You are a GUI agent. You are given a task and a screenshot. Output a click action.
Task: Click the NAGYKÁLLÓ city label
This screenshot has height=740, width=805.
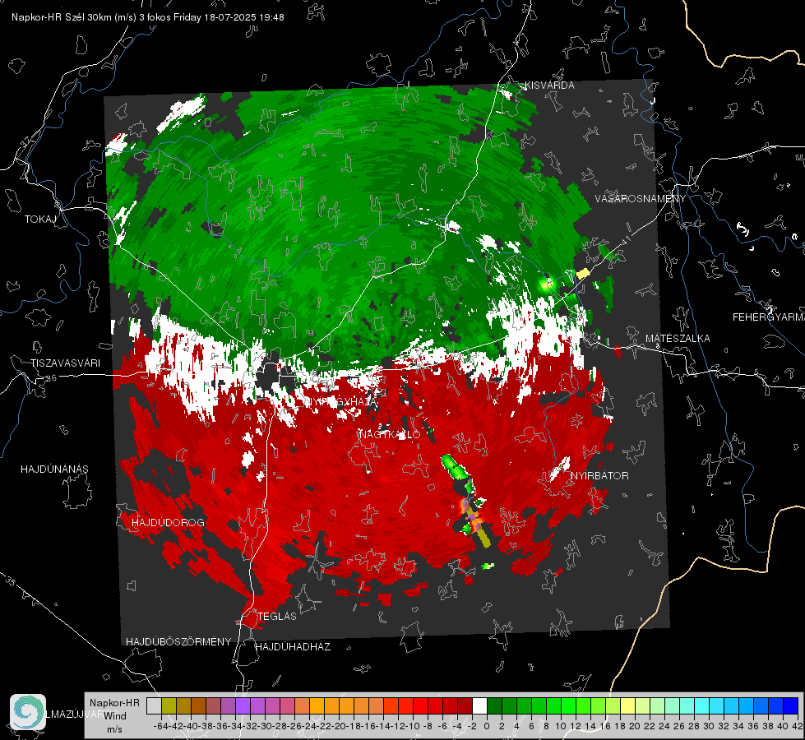[389, 435]
